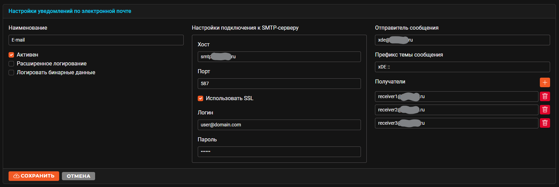Image resolution: width=559 pixels, height=187 pixels.
Task: Enable Логировать бинарные данные checkbox
Action: (x=11, y=73)
